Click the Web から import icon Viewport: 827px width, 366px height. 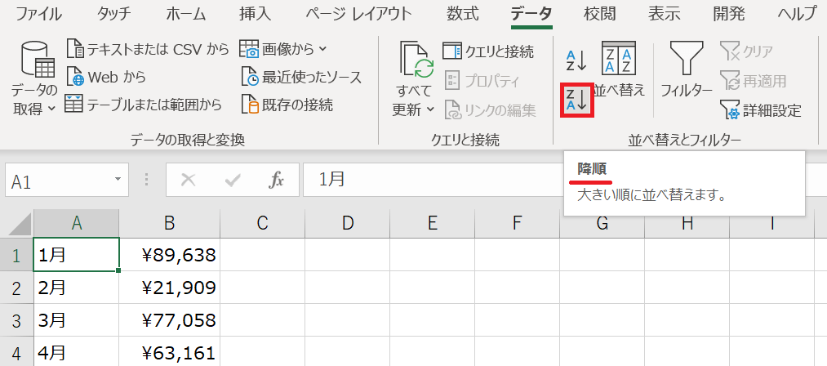click(75, 78)
